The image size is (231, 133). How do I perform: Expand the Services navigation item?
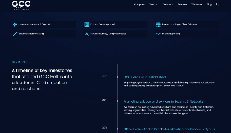coord(182,4)
